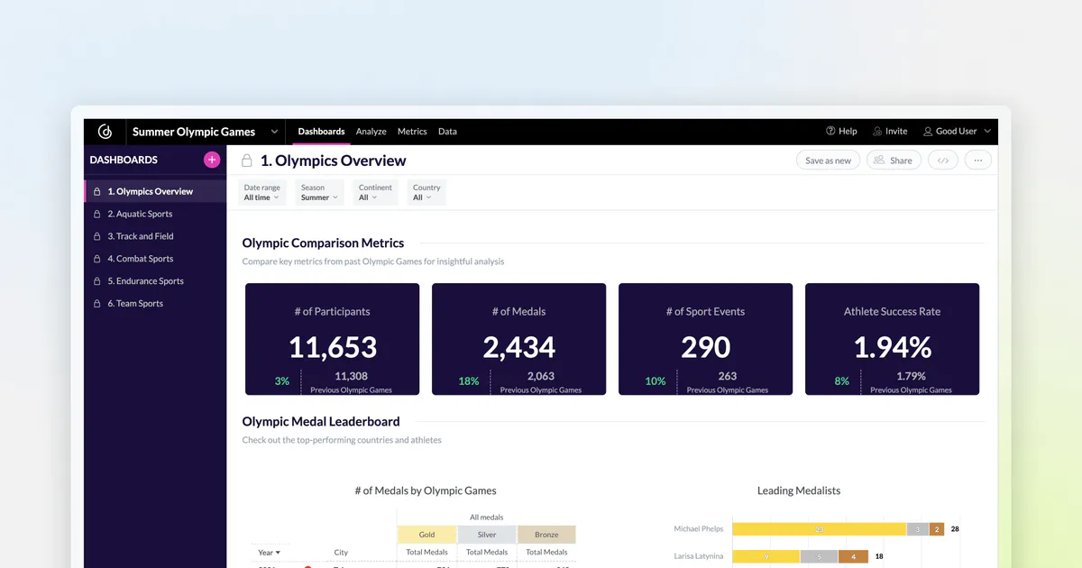Click the # of Participants value 11,653
The width and height of the screenshot is (1082, 568).
(x=333, y=347)
